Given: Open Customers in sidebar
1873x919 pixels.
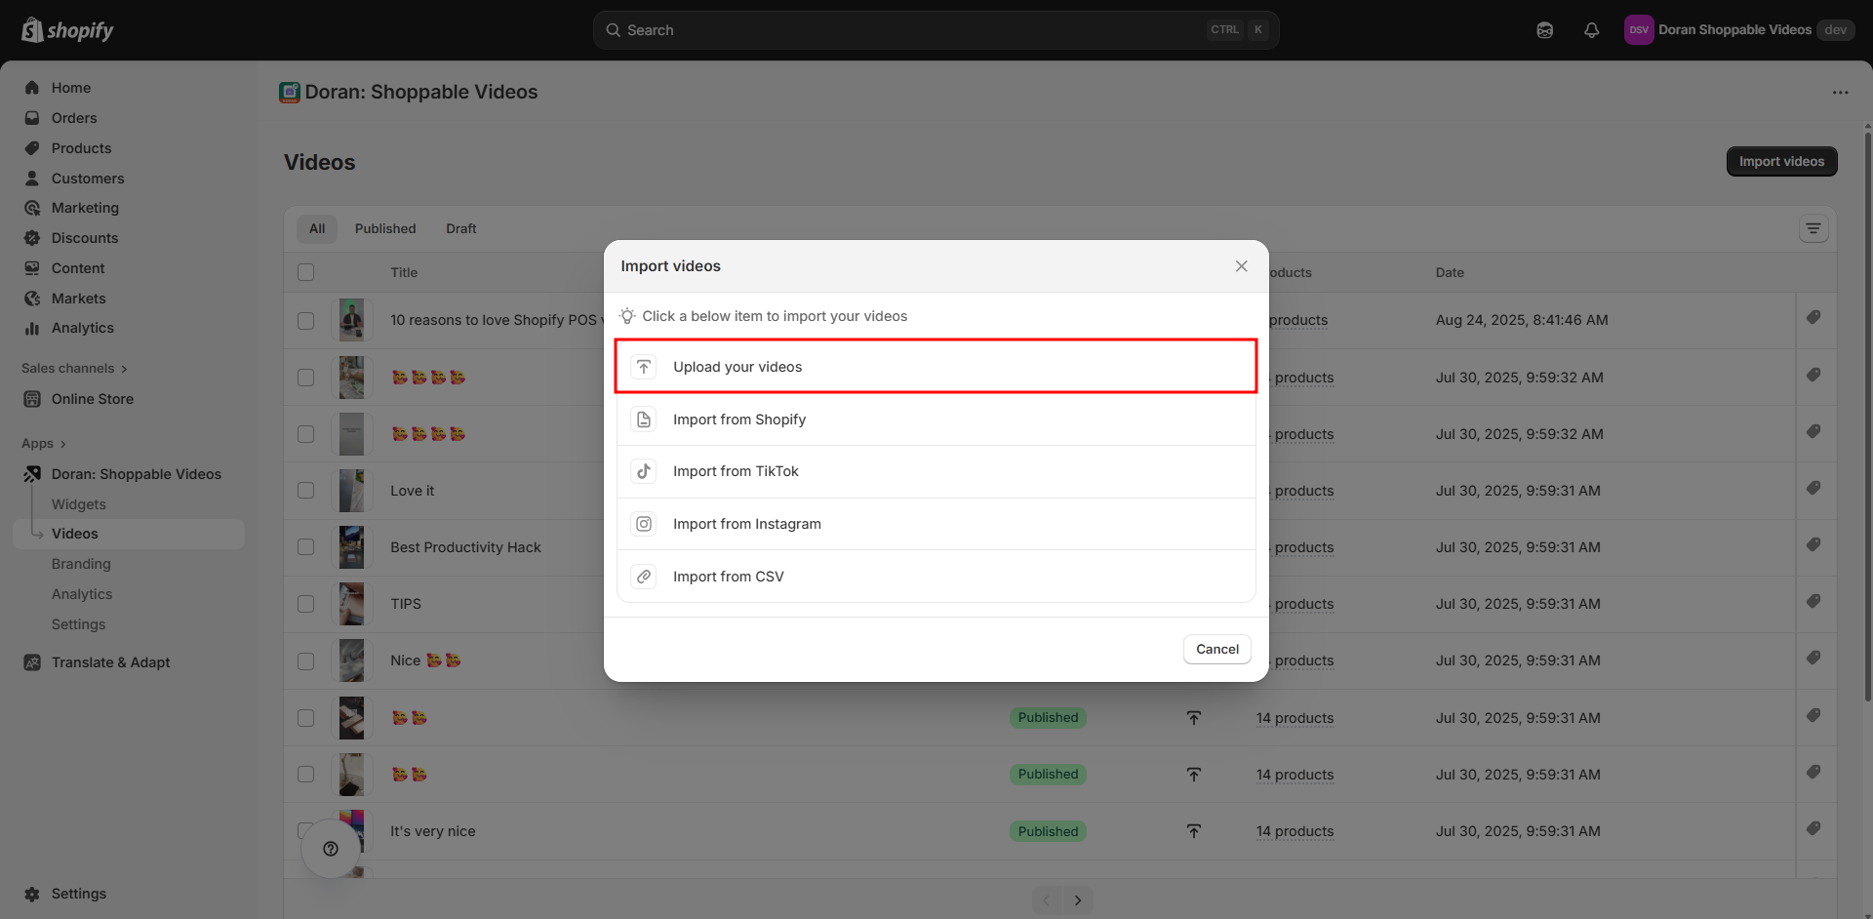Looking at the screenshot, I should [x=88, y=179].
